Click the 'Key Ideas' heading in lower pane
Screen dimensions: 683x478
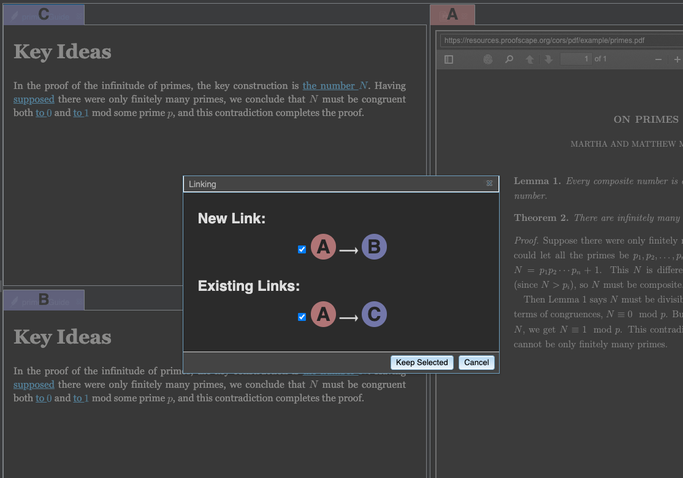(63, 337)
